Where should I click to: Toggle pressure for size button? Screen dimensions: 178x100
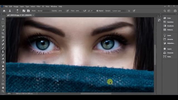[x=134, y=11]
